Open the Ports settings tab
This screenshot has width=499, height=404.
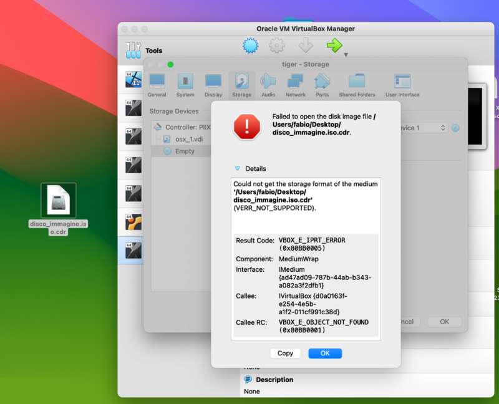point(322,85)
